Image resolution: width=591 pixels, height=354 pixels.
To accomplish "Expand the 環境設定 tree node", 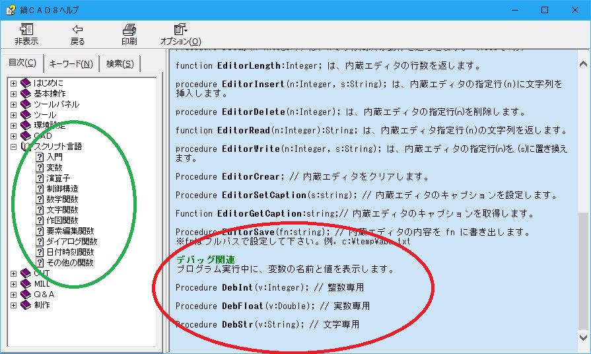I will [x=14, y=125].
